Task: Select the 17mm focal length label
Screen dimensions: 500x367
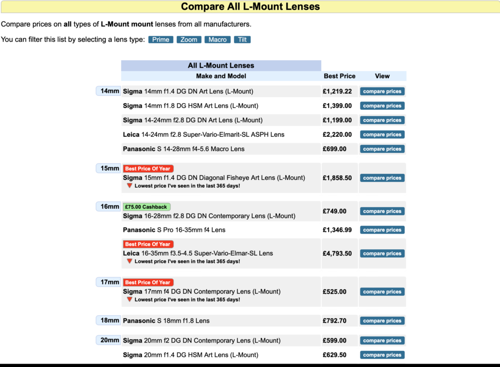Action: (x=108, y=282)
